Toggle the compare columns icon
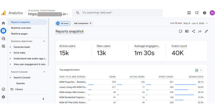The height and width of the screenshot is (111, 215). point(187,31)
